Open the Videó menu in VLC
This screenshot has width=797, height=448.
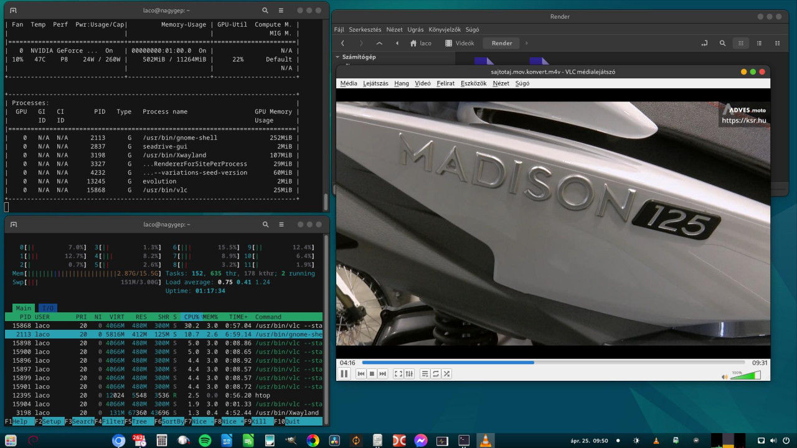pyautogui.click(x=423, y=83)
